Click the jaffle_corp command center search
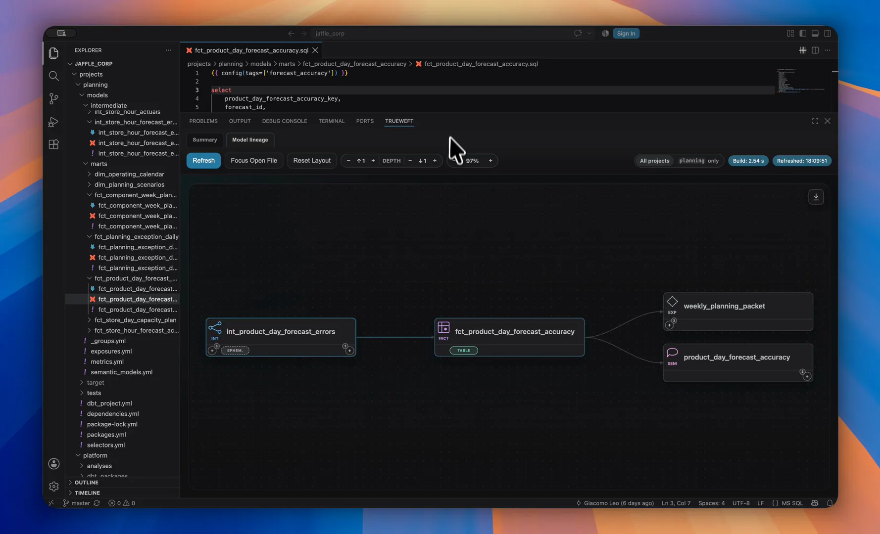The width and height of the screenshot is (880, 534). pos(330,34)
